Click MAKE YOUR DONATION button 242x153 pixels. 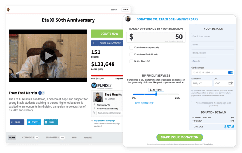[x=179, y=137]
